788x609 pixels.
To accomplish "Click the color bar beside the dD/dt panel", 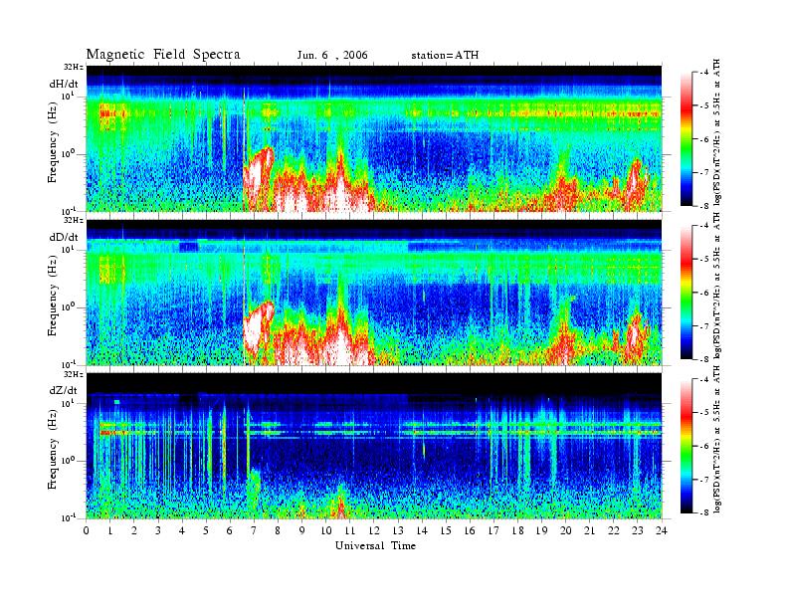I will [x=687, y=293].
